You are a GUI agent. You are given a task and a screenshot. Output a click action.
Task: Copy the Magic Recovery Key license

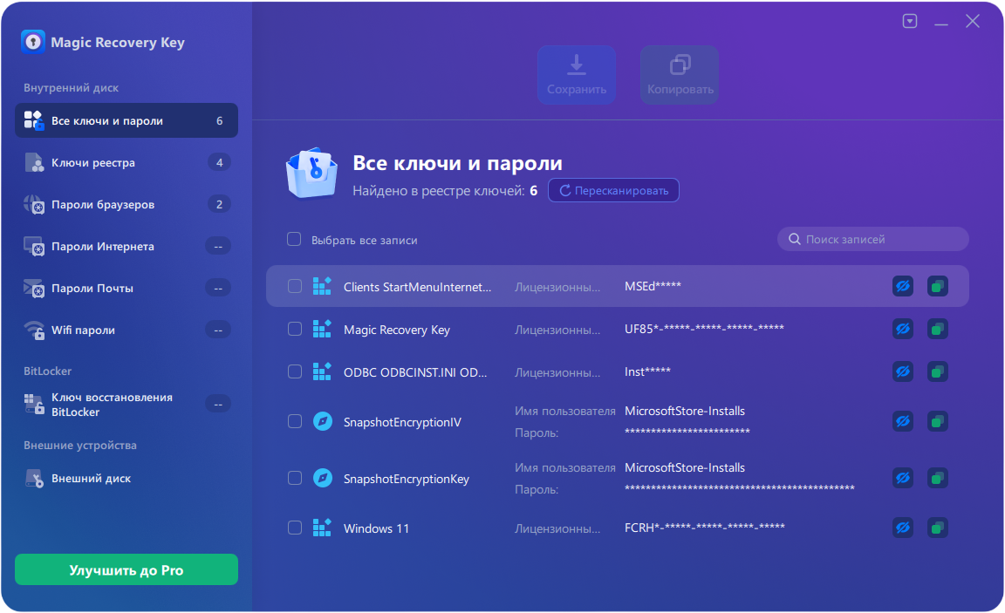(x=937, y=329)
